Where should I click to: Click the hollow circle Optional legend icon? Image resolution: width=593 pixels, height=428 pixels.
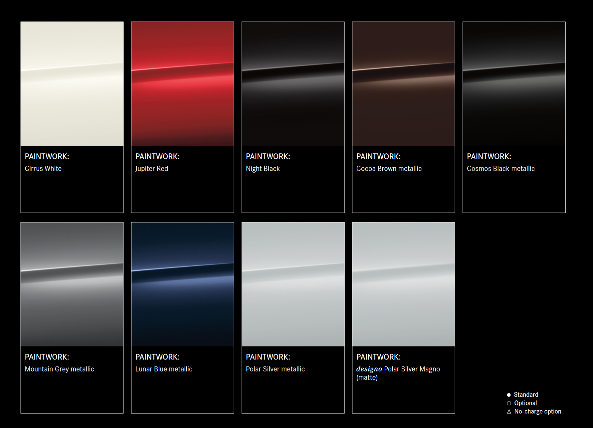click(x=509, y=403)
